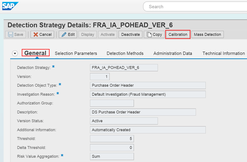
Task: Click the Threshold value field
Action: pyautogui.click(x=112, y=139)
